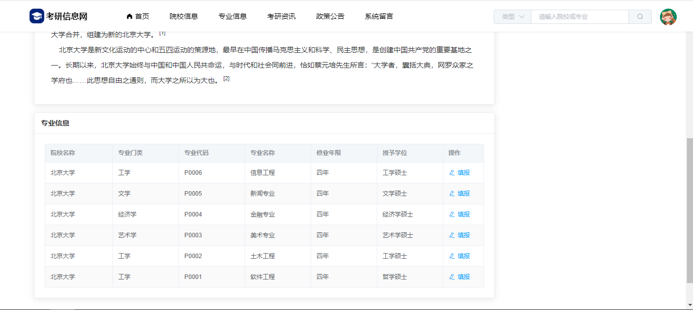Viewport: 693px width, 310px height.
Task: Focus the 请输入院校或专业 search field
Action: tap(580, 17)
